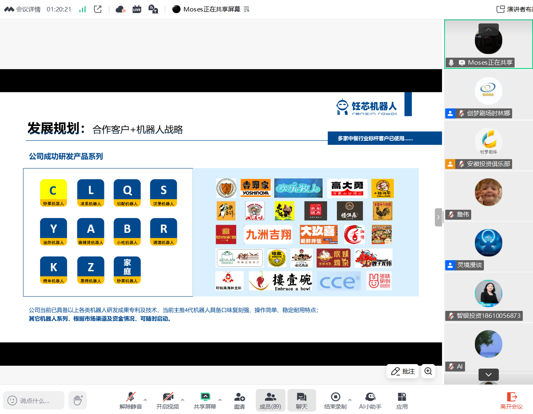Image resolution: width=533 pixels, height=414 pixels.
Task: Check the network signal strength icon
Action: [82, 9]
